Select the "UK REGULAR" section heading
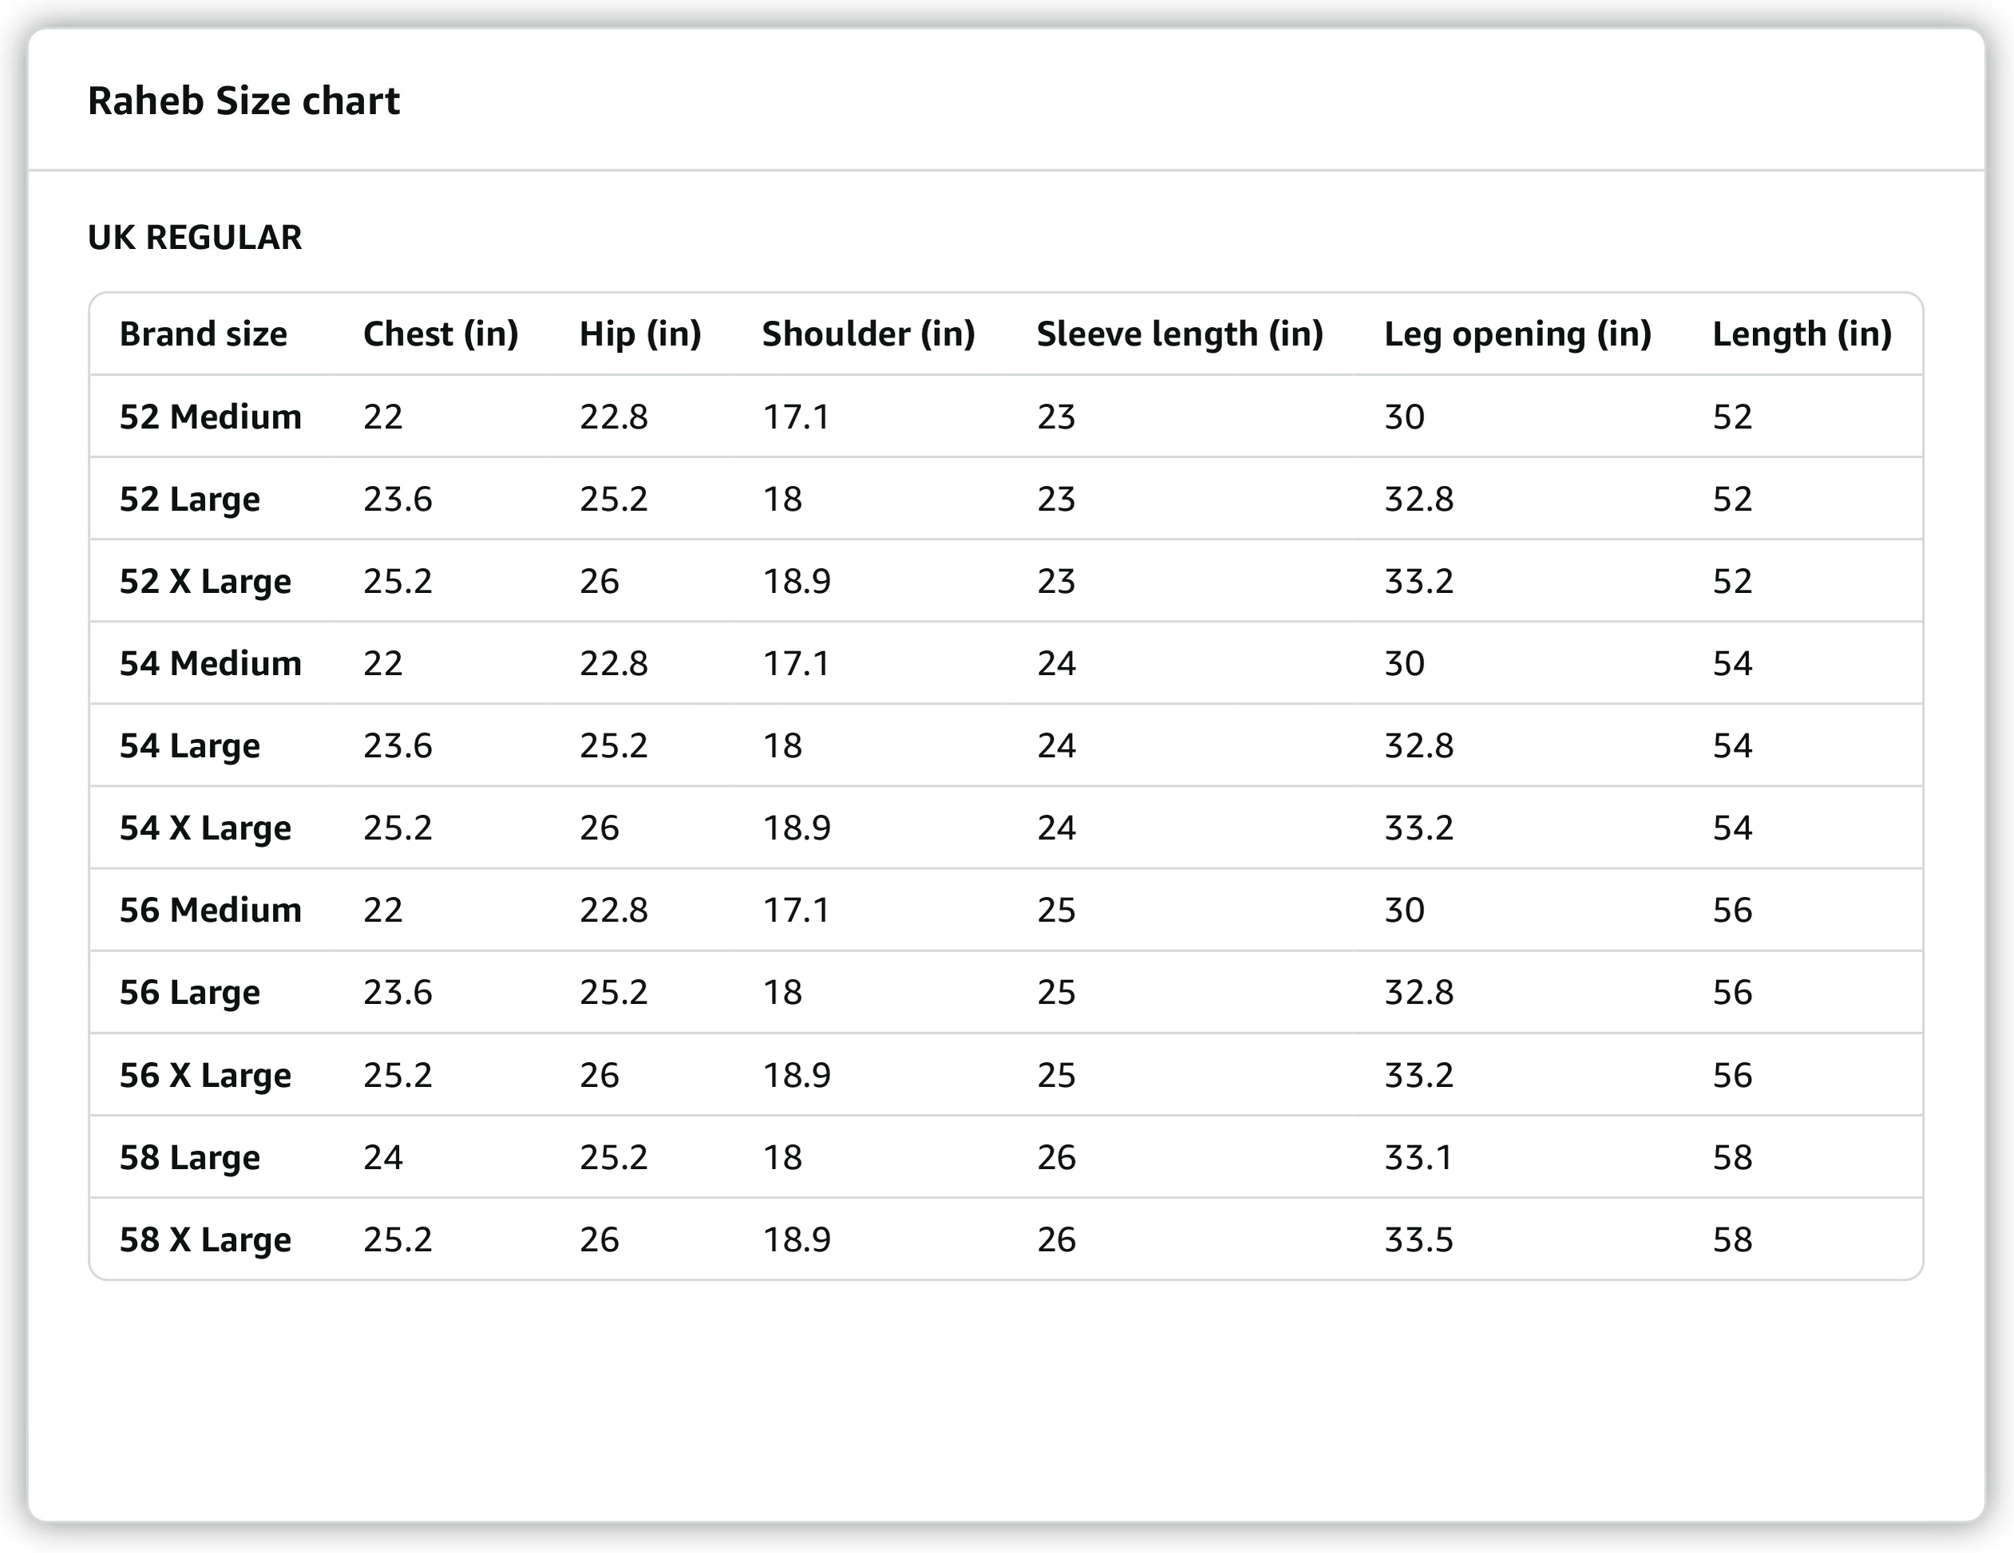 (x=195, y=238)
